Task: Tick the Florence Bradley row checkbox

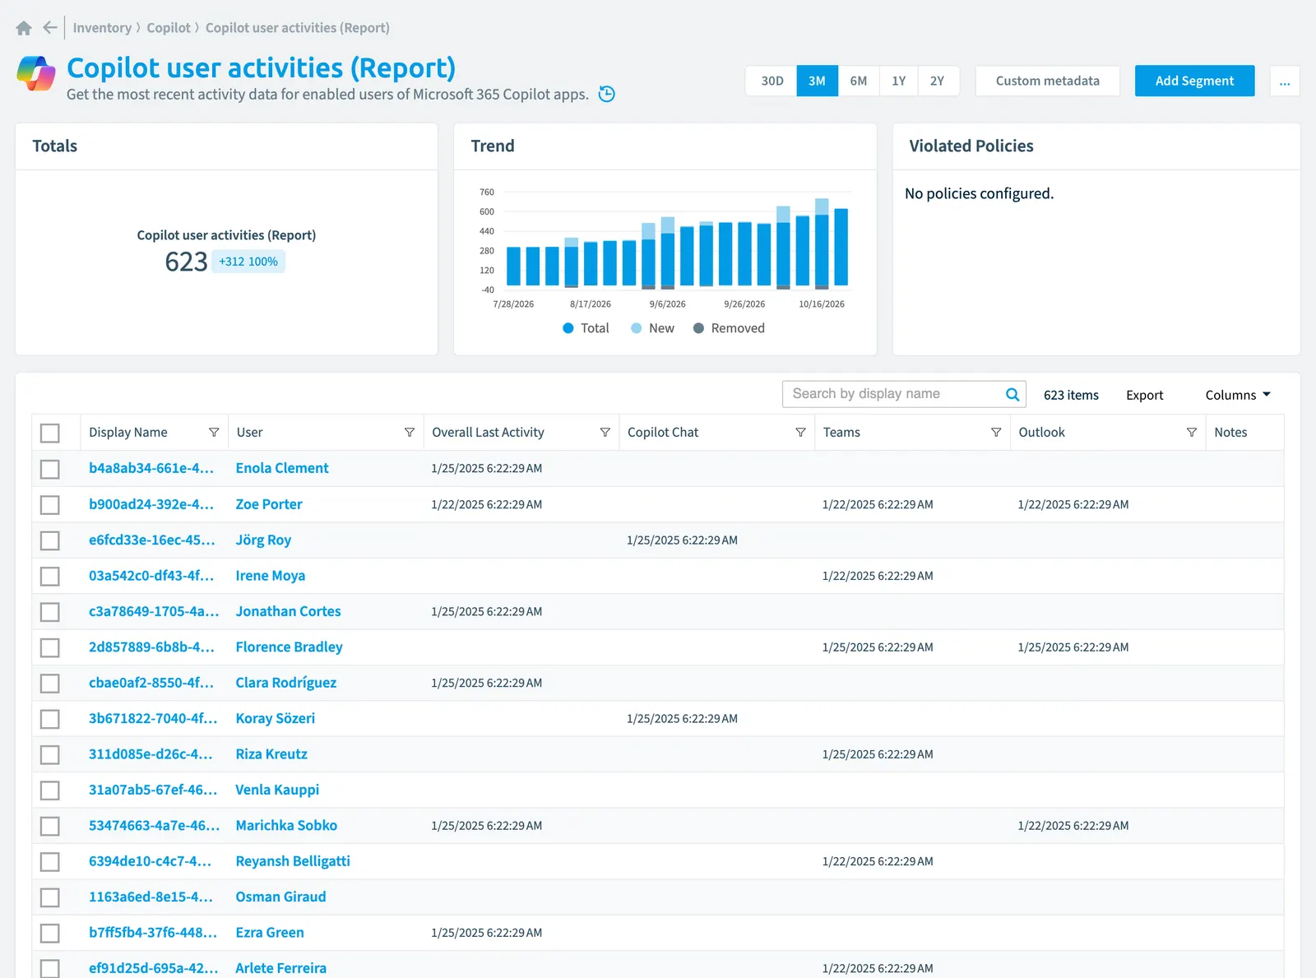Action: (x=50, y=648)
